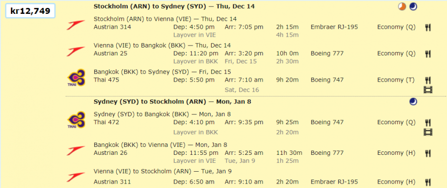Screen dimensions: 447x188
Task: Click the blue overnight moon icon on the outbound header
Action: (413, 6)
